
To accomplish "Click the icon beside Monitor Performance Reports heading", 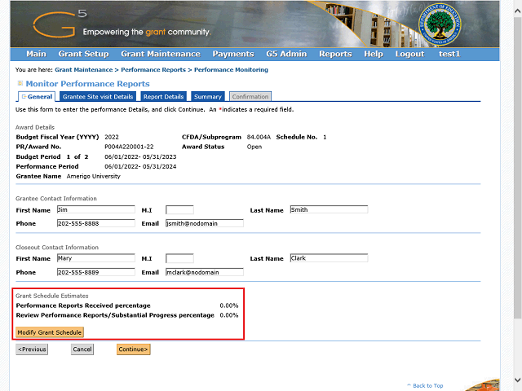I will tap(20, 83).
